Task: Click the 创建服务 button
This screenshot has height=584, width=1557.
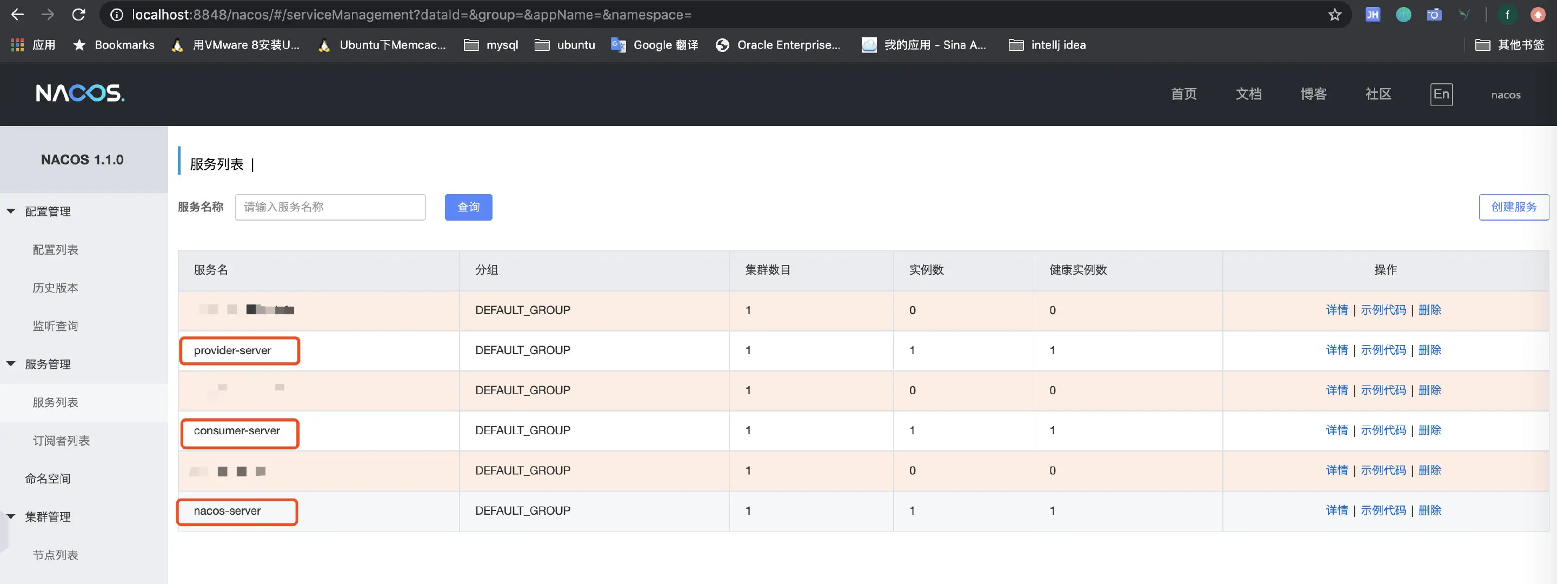Action: pos(1513,207)
